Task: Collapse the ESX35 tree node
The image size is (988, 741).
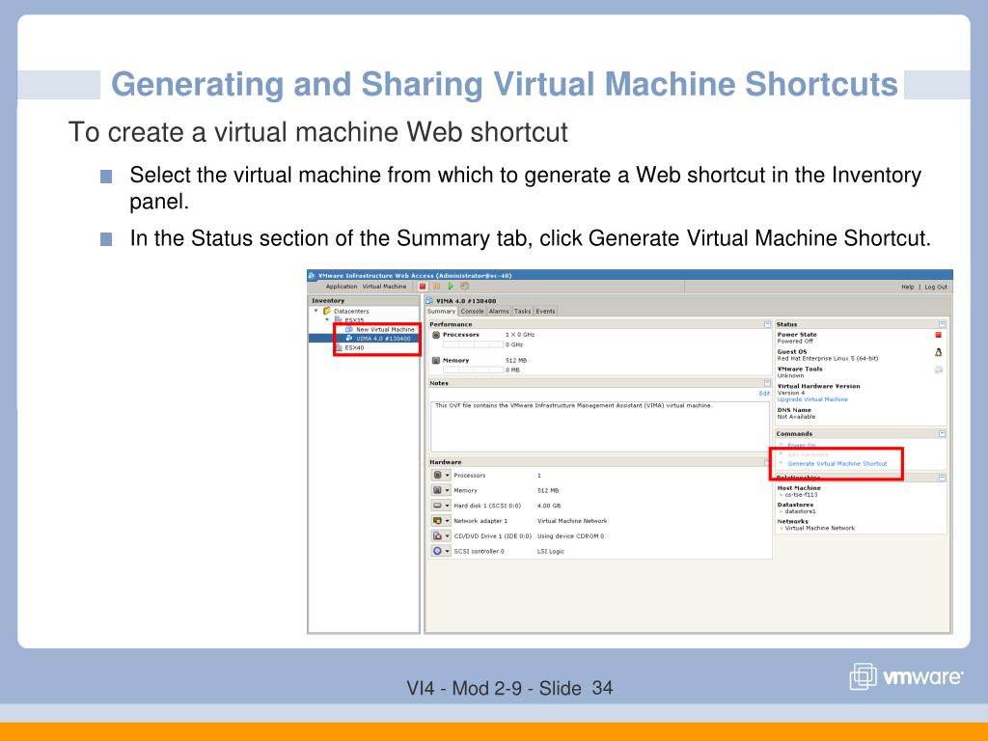Action: point(327,320)
